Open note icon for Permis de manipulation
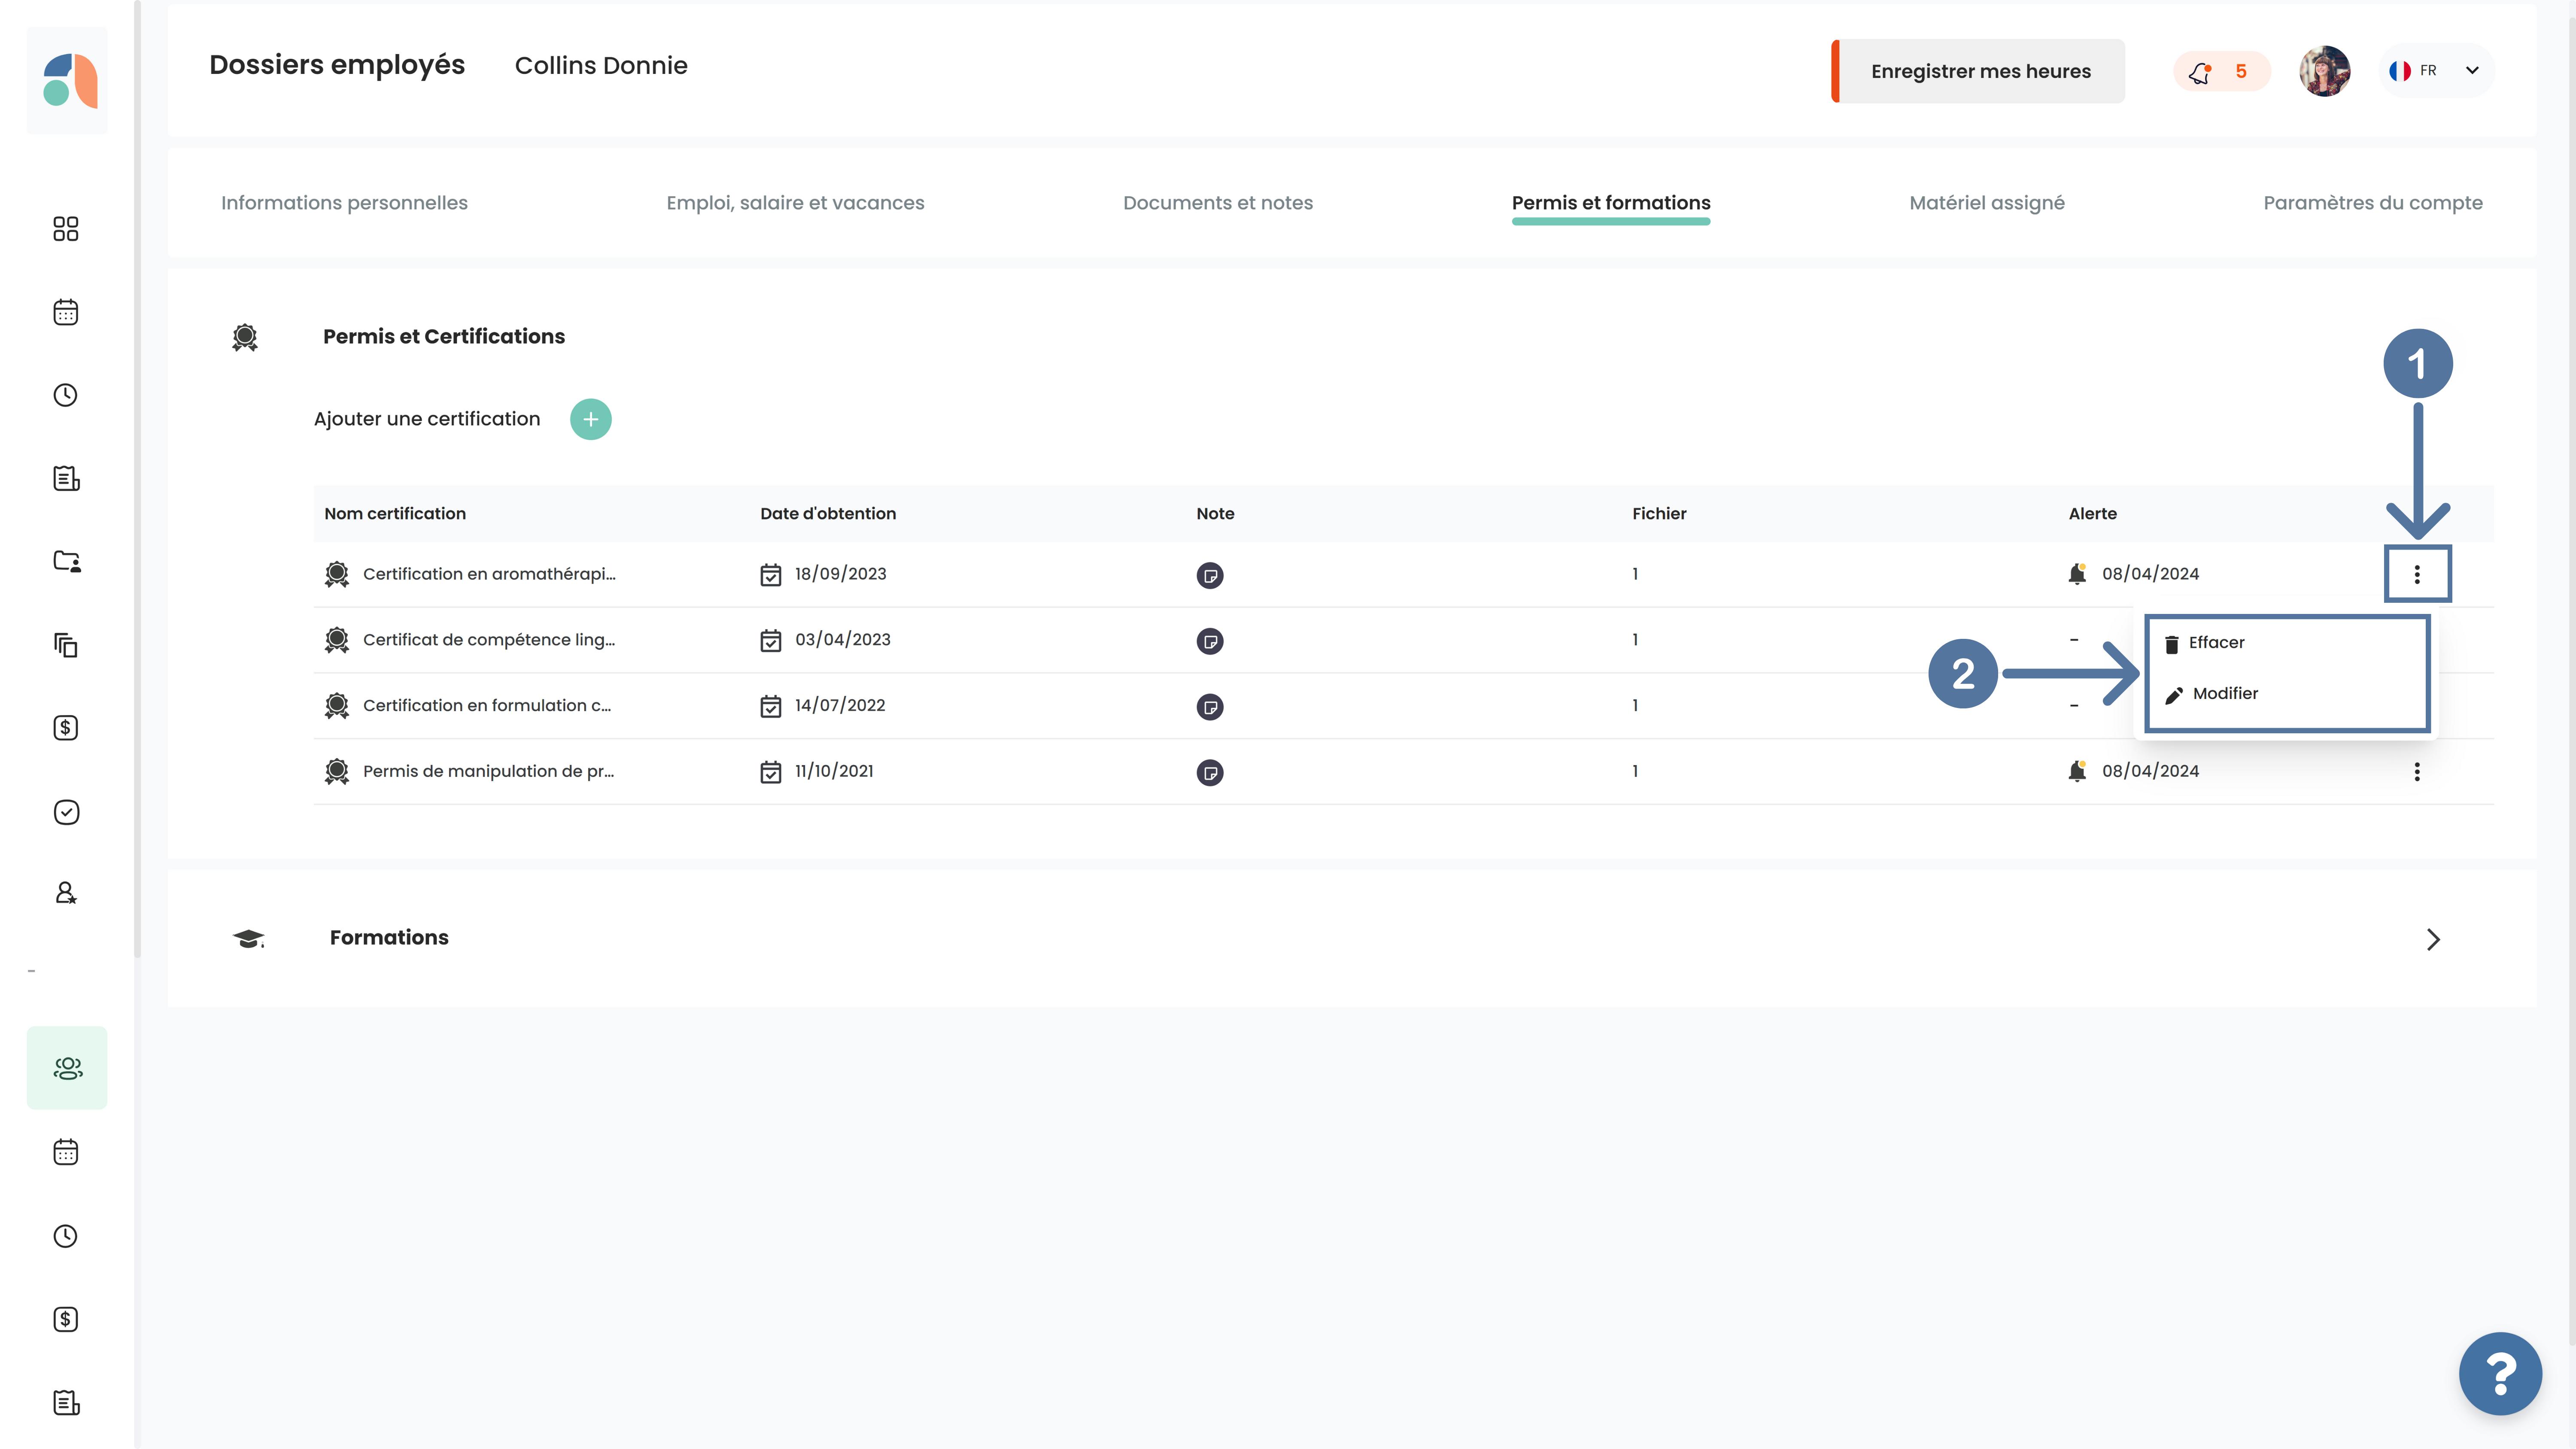Screen dimensions: 2576x1449 [1210, 772]
